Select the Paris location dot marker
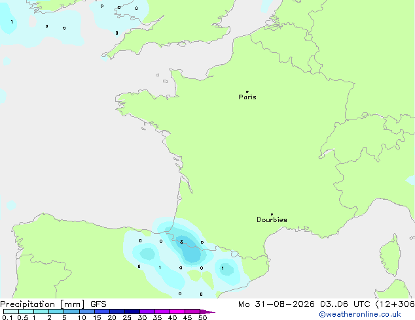This screenshot has height=320, width=415. [247, 91]
